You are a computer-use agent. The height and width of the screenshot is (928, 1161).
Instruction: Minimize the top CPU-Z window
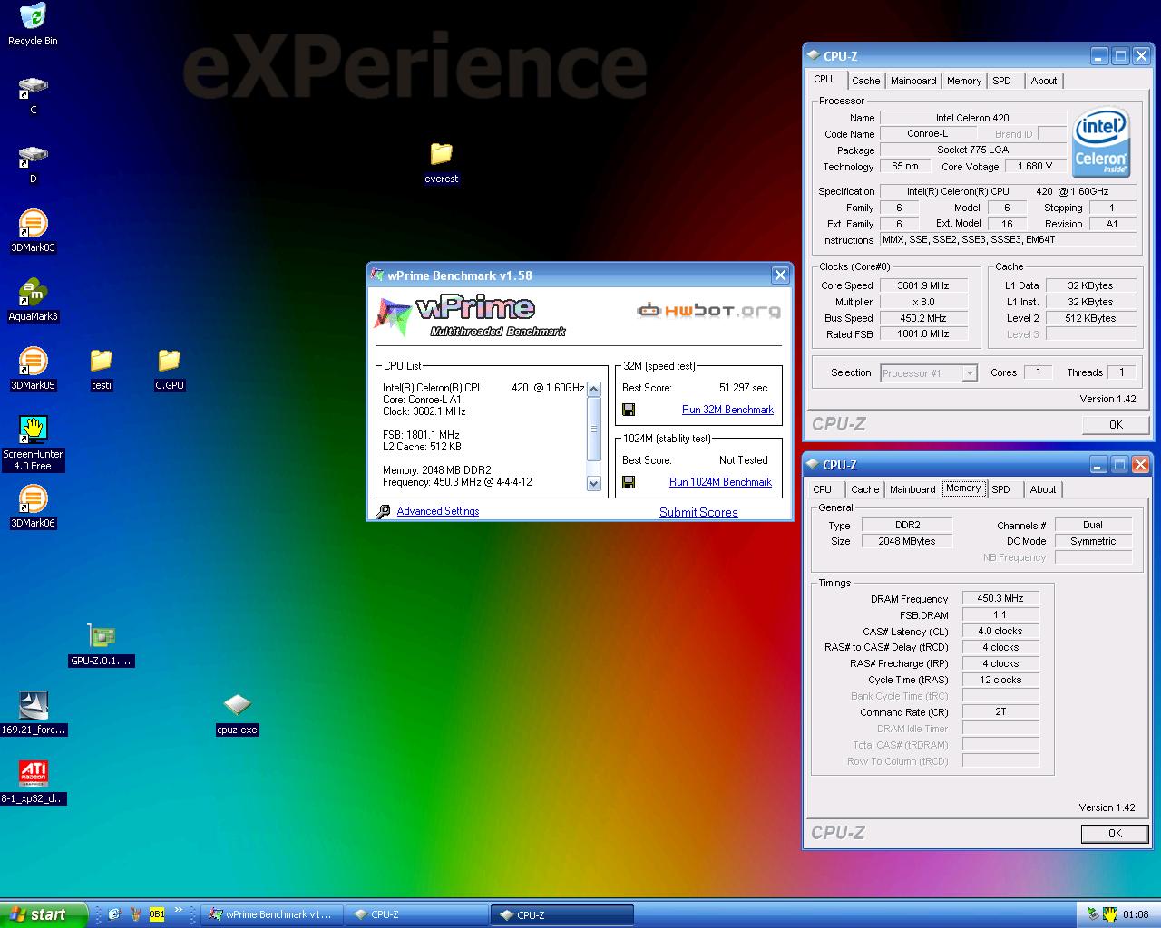pyautogui.click(x=1099, y=56)
